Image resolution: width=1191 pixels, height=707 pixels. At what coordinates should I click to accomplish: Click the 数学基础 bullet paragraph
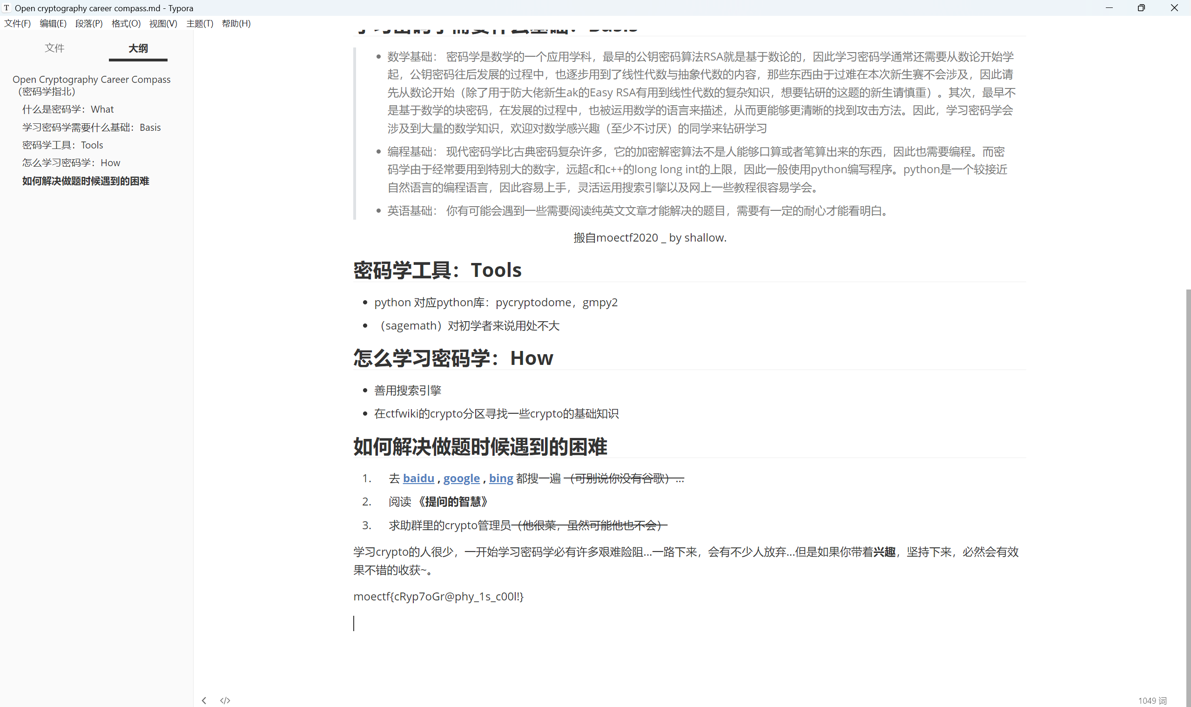(701, 92)
